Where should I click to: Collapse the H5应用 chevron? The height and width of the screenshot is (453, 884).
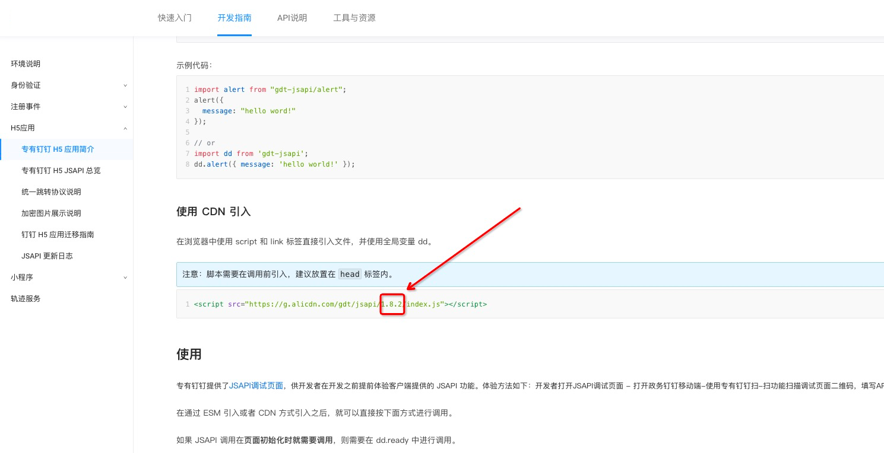(x=125, y=128)
